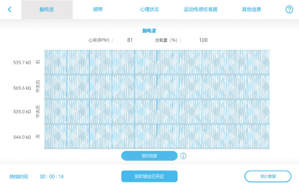The width and height of the screenshot is (299, 187).
Task: Go back with the left arrow icon
Action: pyautogui.click(x=9, y=9)
